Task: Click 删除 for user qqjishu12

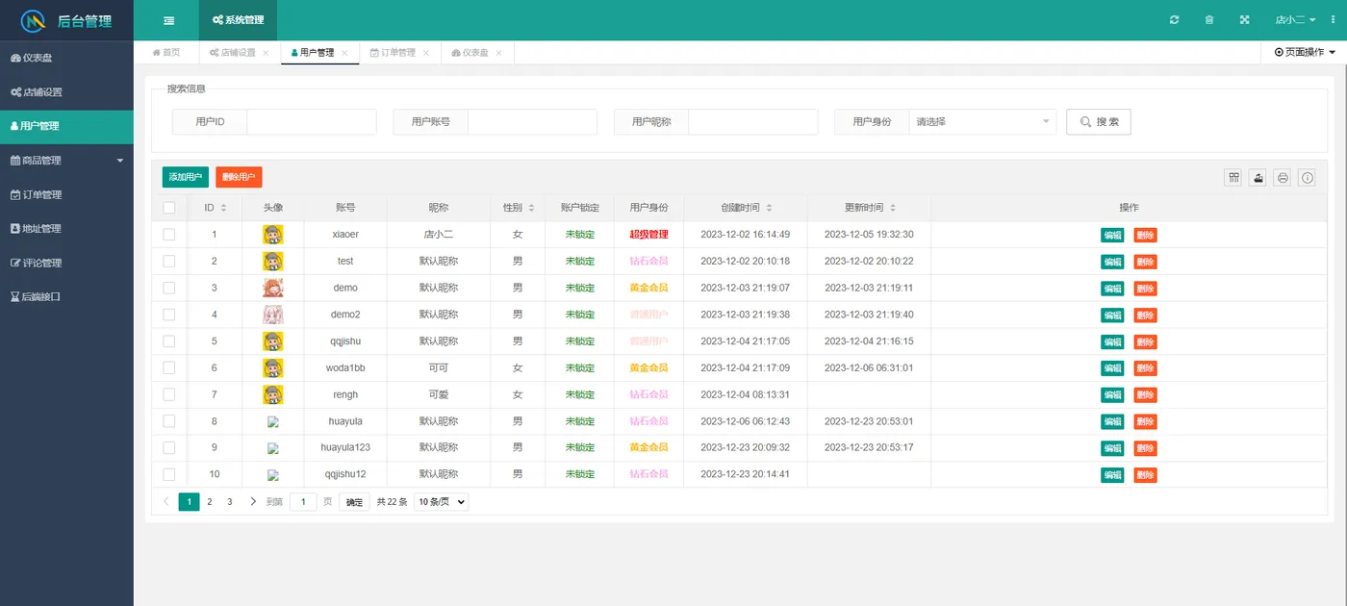Action: [x=1145, y=475]
